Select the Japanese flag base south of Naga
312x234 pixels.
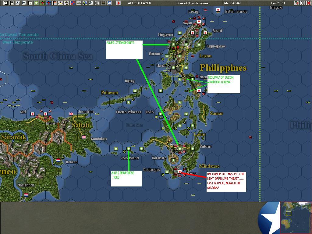pyautogui.click(x=199, y=91)
